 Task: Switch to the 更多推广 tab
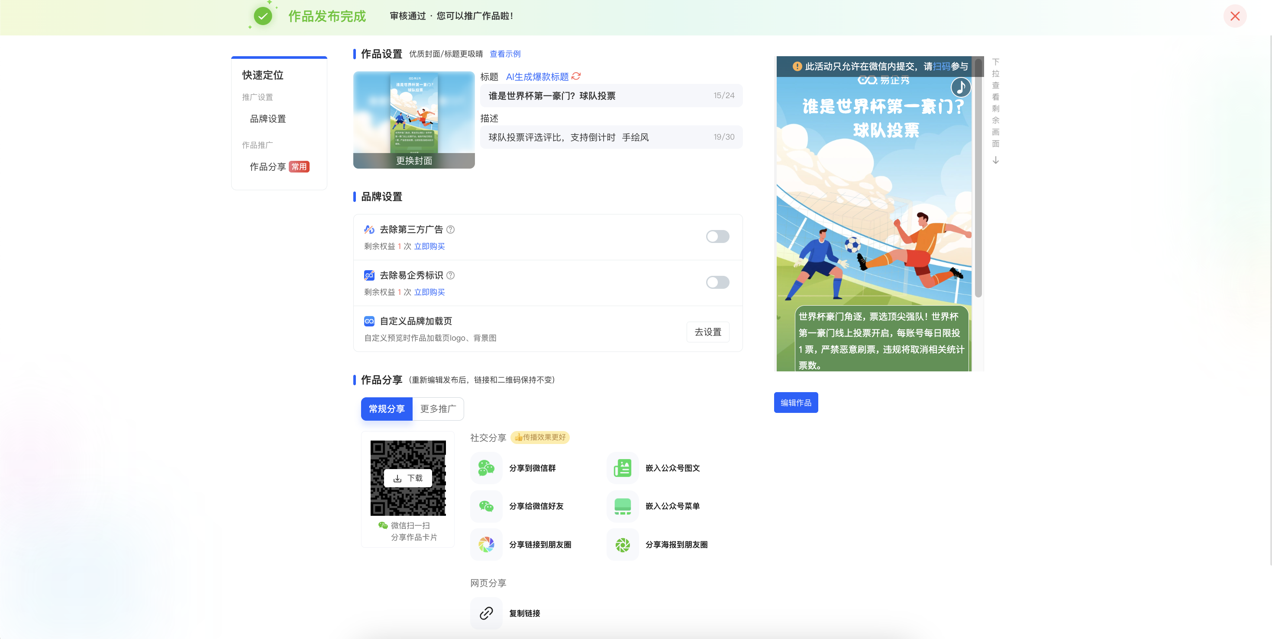pos(438,409)
